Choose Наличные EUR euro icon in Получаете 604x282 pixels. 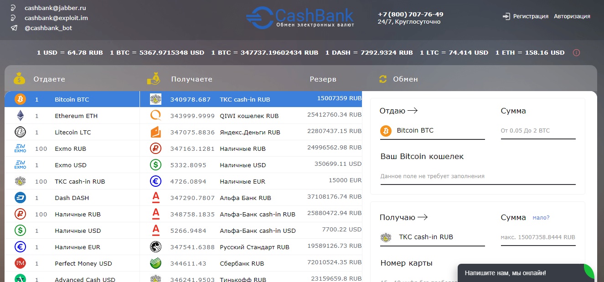point(156,181)
